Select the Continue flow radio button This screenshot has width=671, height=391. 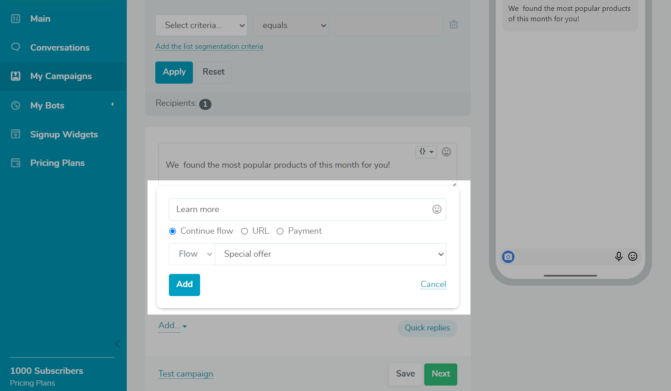pos(173,231)
